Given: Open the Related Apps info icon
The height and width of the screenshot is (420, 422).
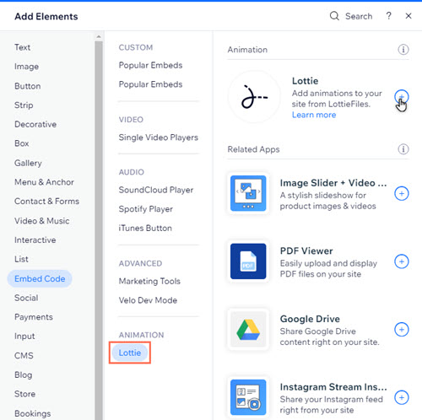Looking at the screenshot, I should pyautogui.click(x=403, y=149).
